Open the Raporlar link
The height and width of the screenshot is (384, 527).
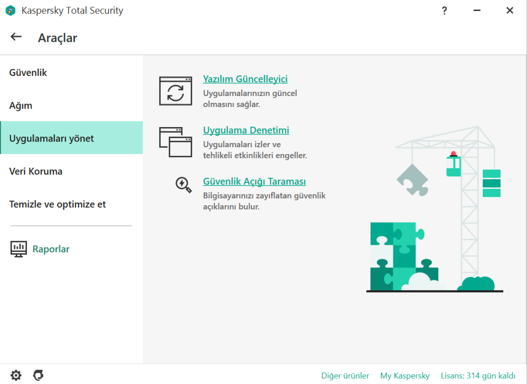click(x=51, y=249)
